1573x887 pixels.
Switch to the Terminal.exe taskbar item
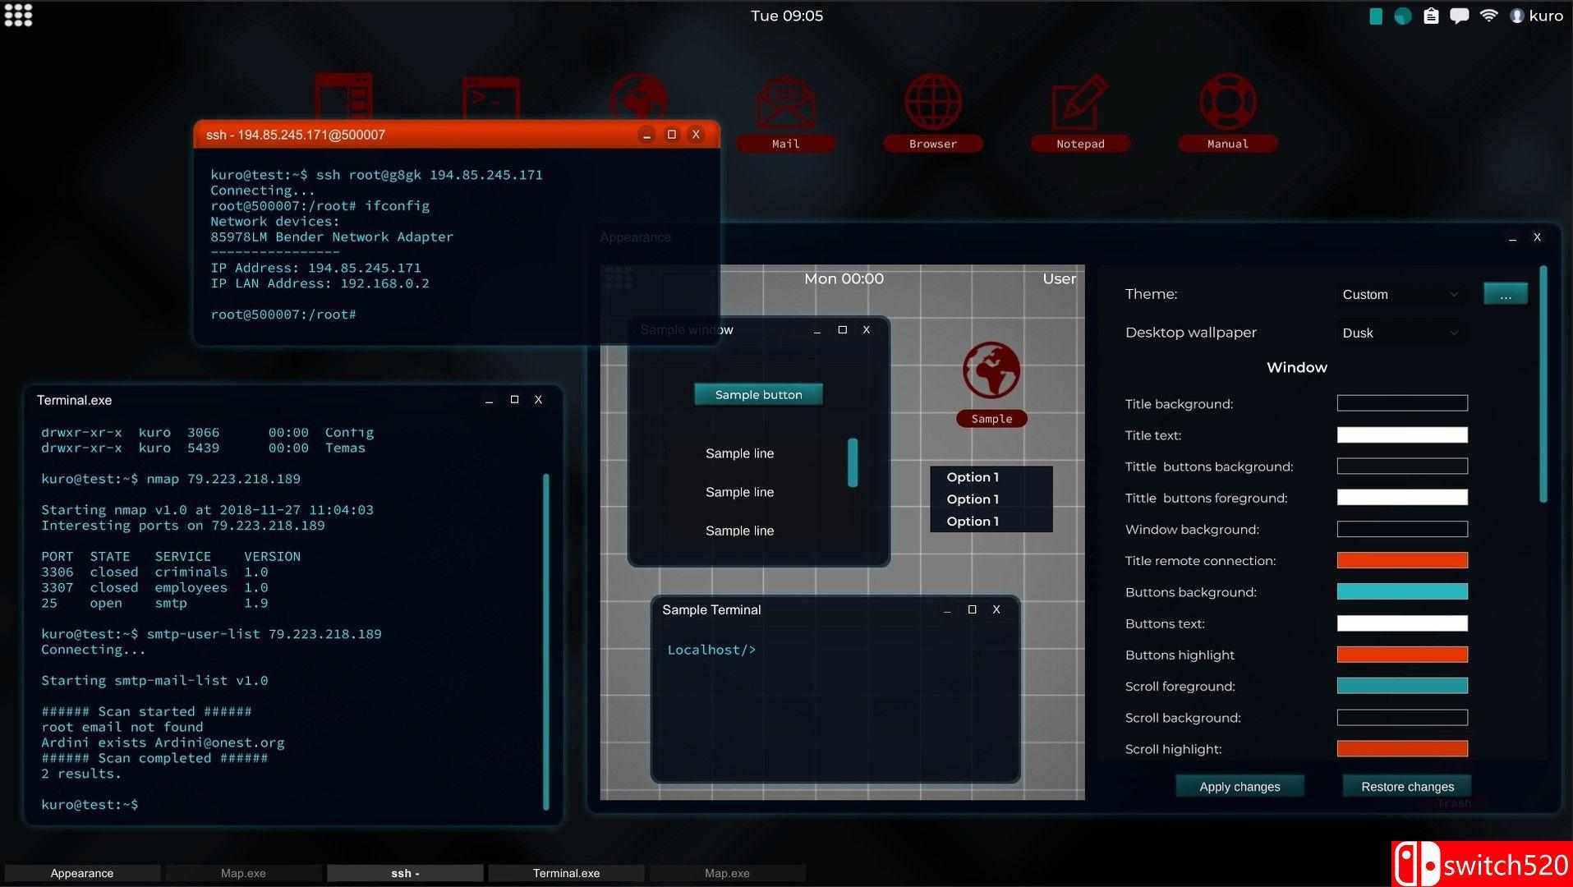pos(566,873)
